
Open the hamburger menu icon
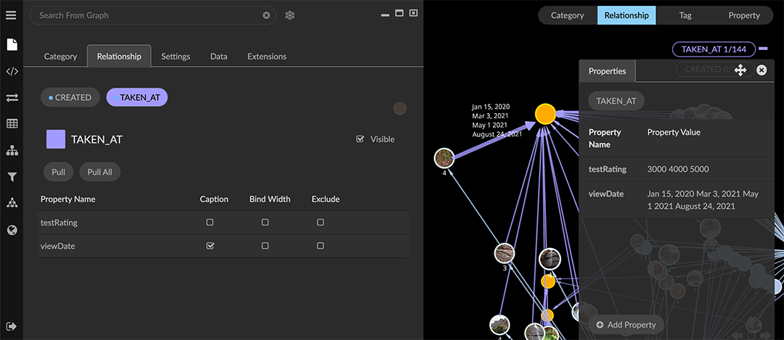(x=11, y=15)
